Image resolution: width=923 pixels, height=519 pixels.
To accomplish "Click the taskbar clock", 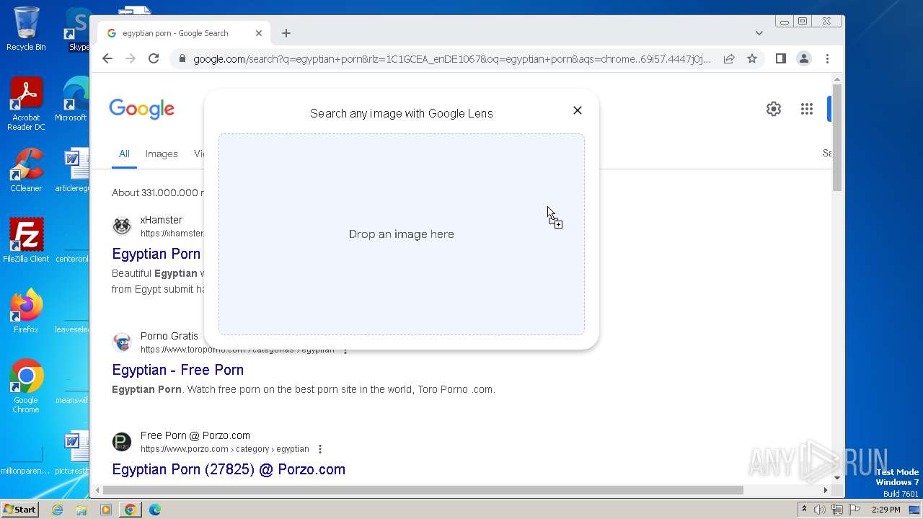I will [x=886, y=510].
